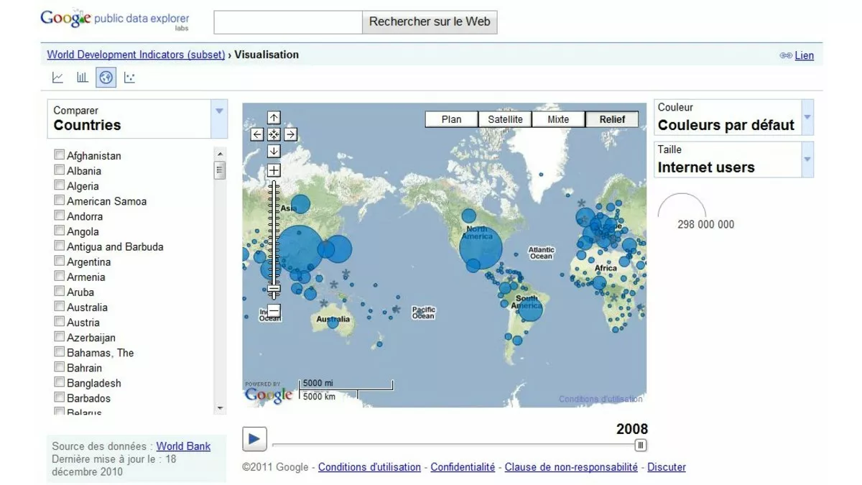Image resolution: width=862 pixels, height=485 pixels.
Task: Switch map to Mixte view
Action: [558, 119]
